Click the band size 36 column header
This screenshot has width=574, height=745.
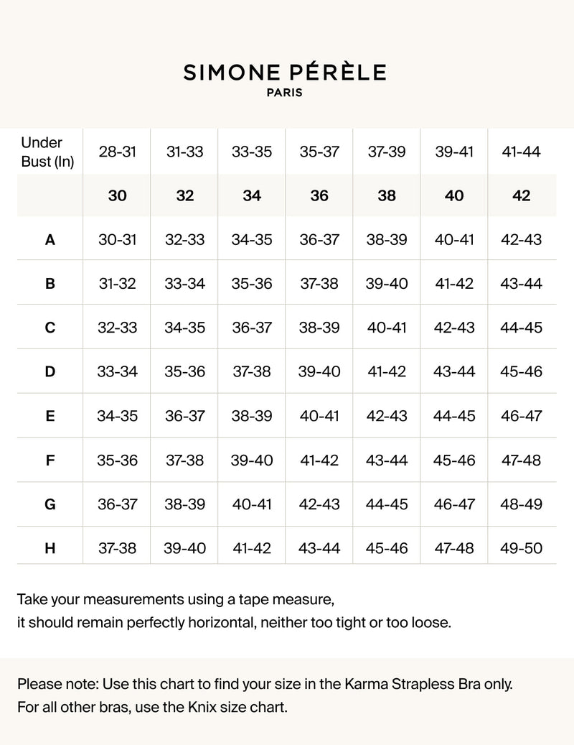click(x=319, y=195)
